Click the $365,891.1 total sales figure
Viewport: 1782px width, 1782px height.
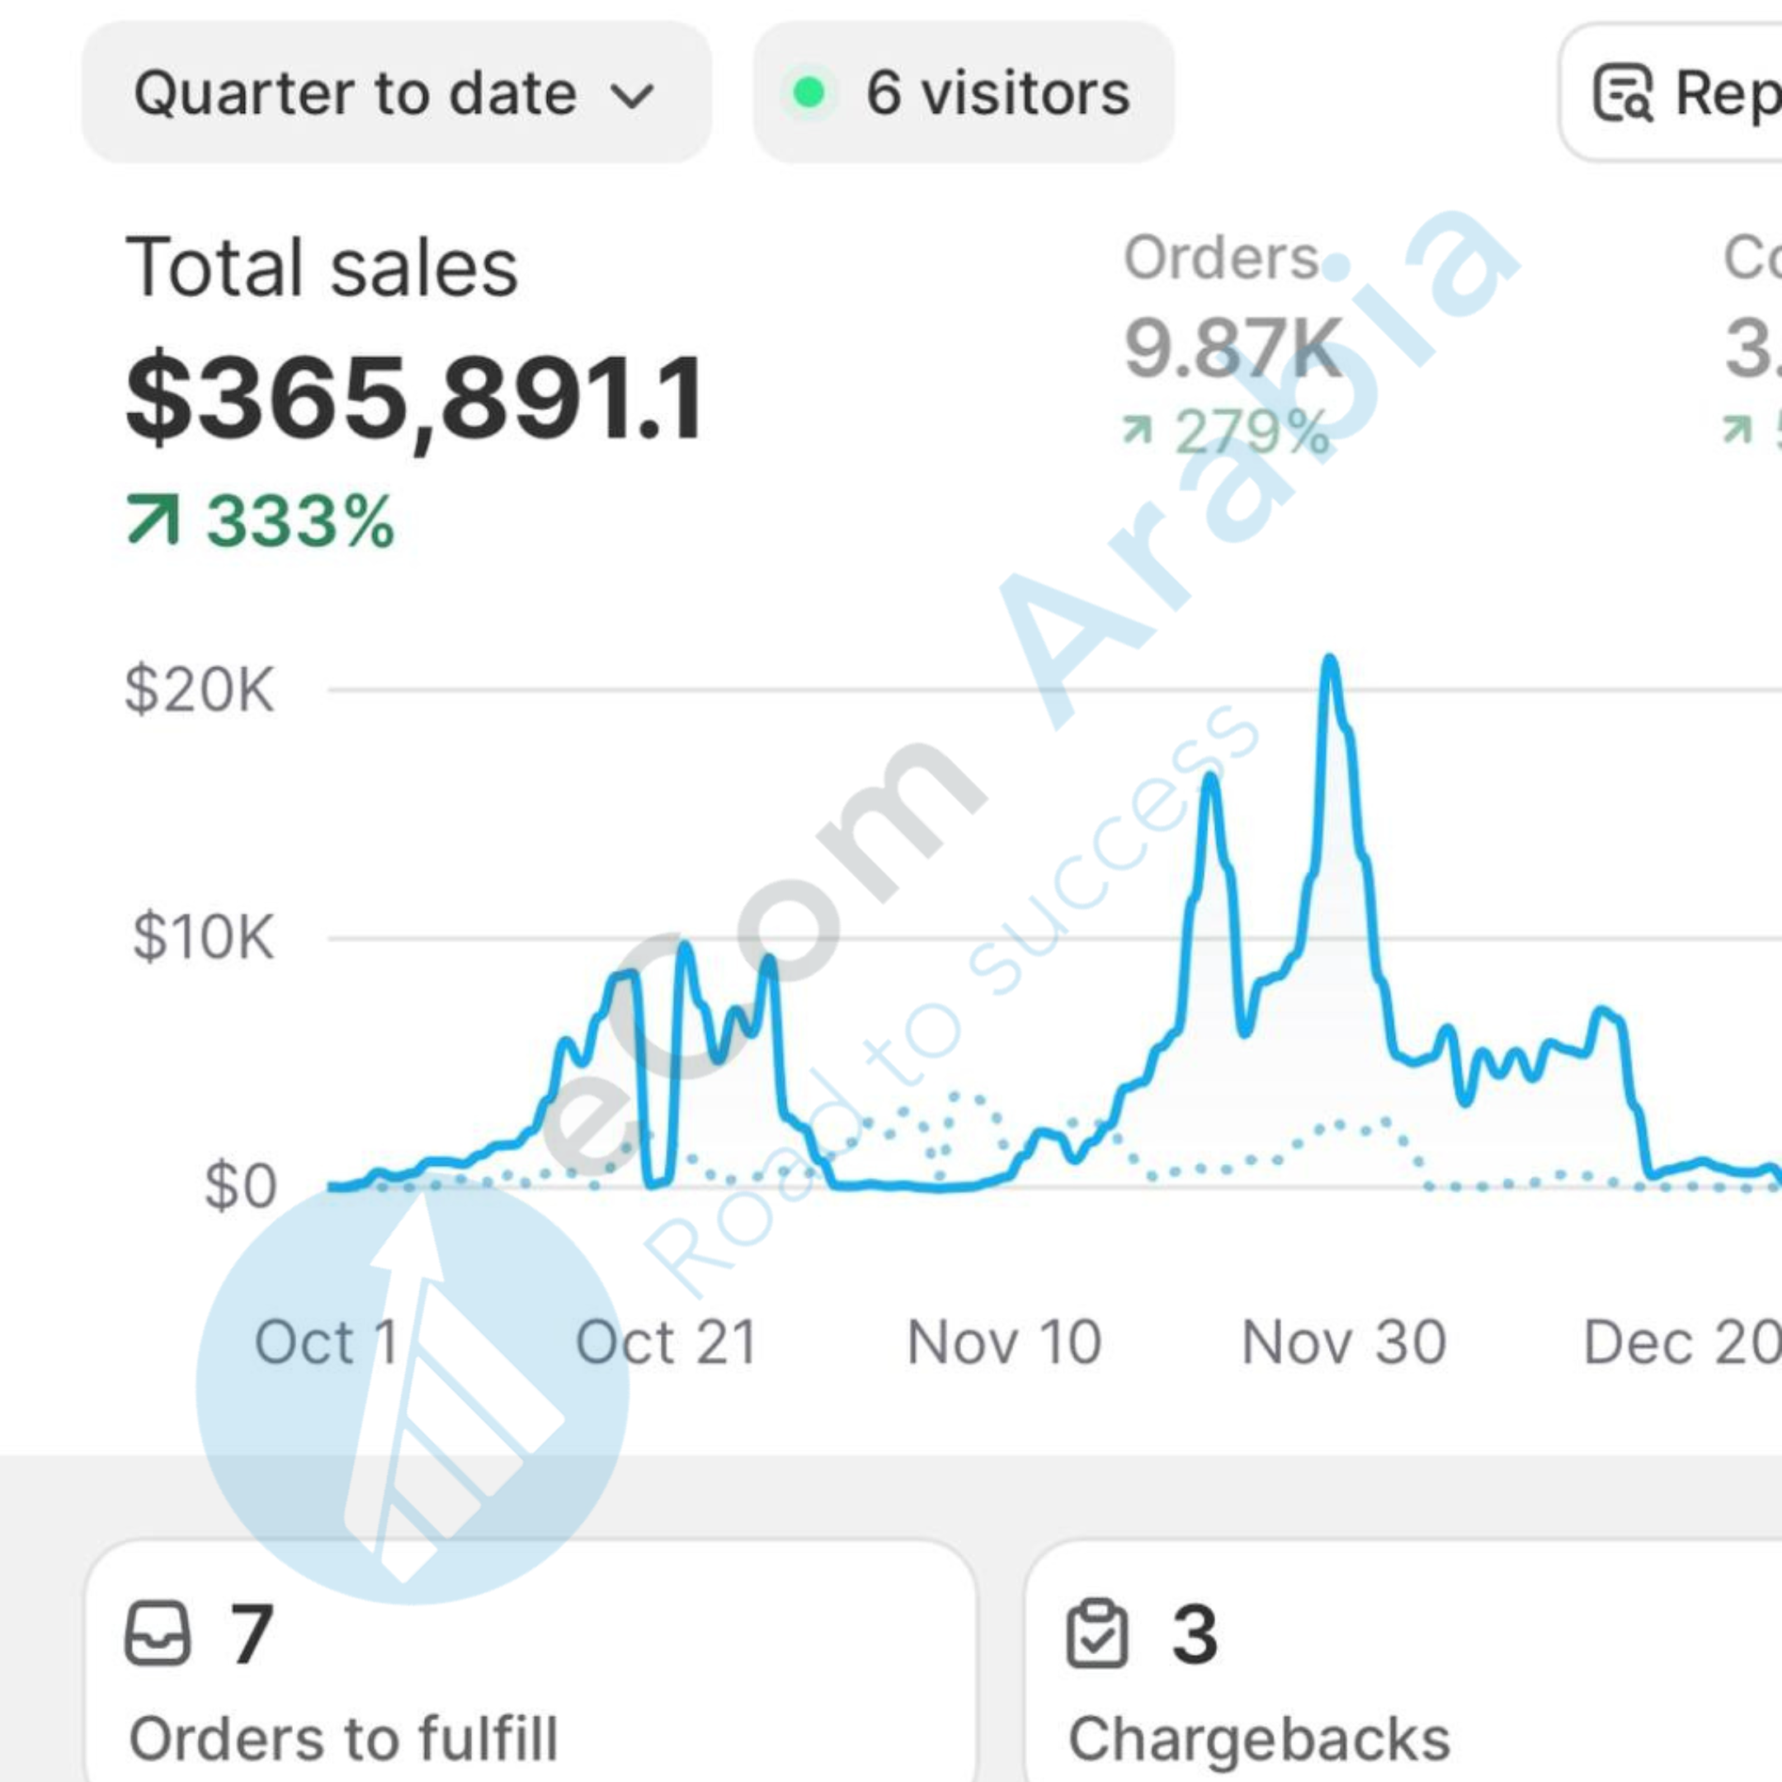415,398
